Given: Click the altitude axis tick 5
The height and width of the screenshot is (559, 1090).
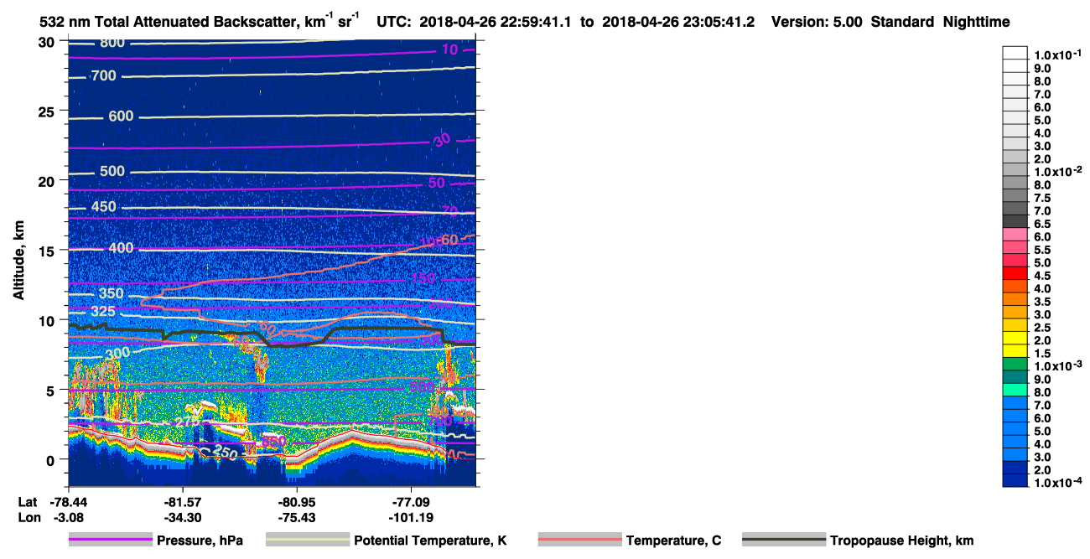Looking at the screenshot, I should (x=52, y=391).
